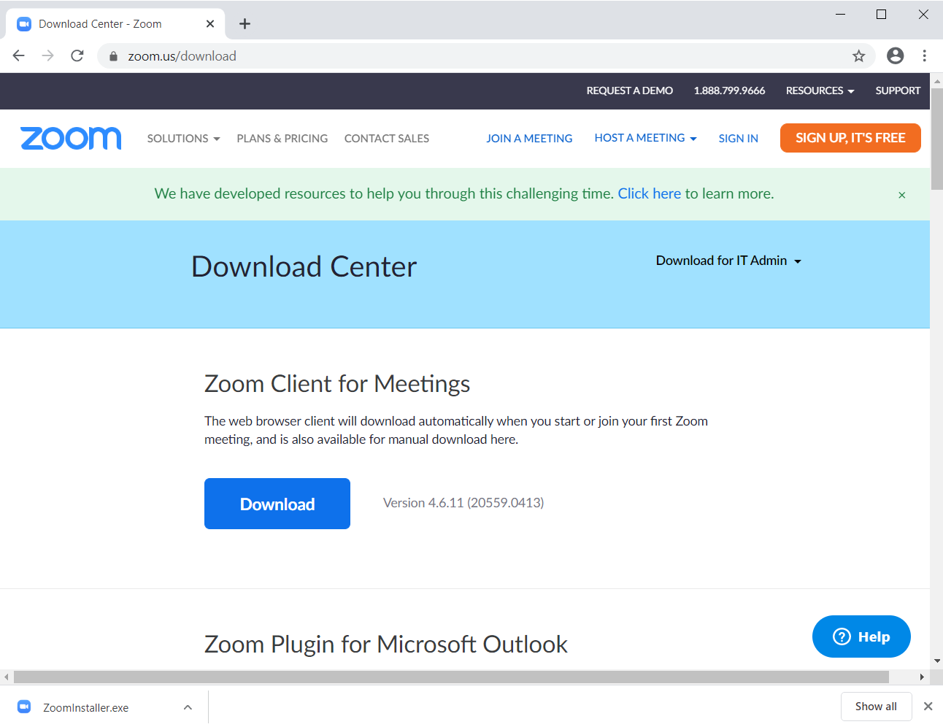Click the camera icon on the browser tab

click(x=23, y=23)
